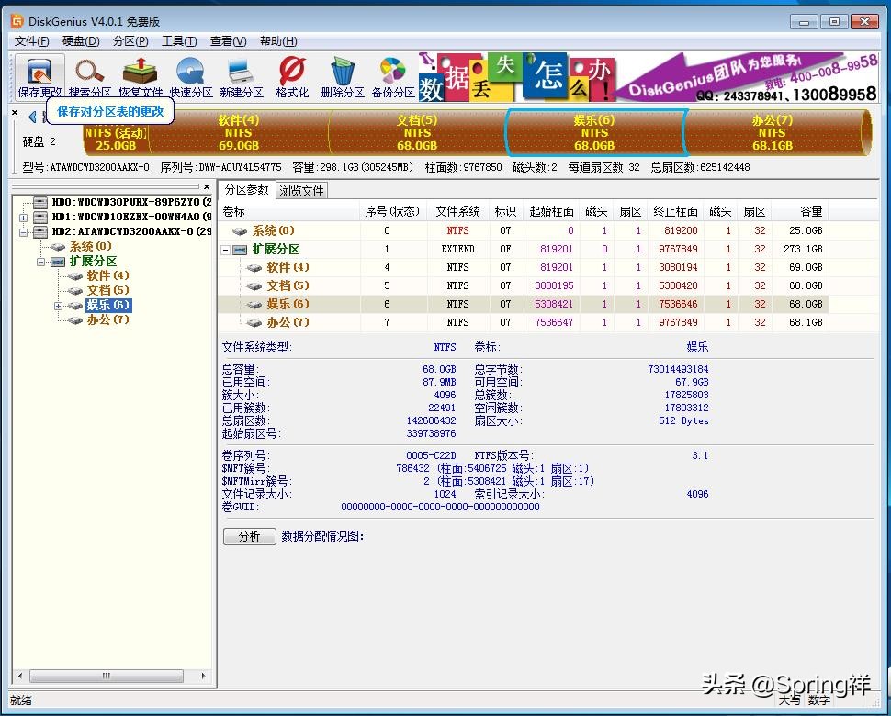Collapse the 扩展分区 node in the tree
This screenshot has width=891, height=716.
click(42, 261)
